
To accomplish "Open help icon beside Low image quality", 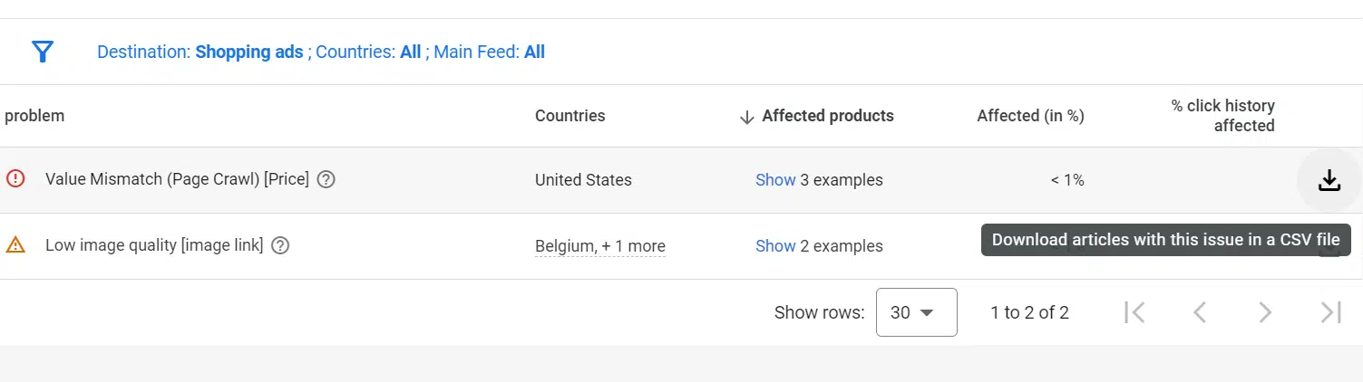I will point(280,245).
